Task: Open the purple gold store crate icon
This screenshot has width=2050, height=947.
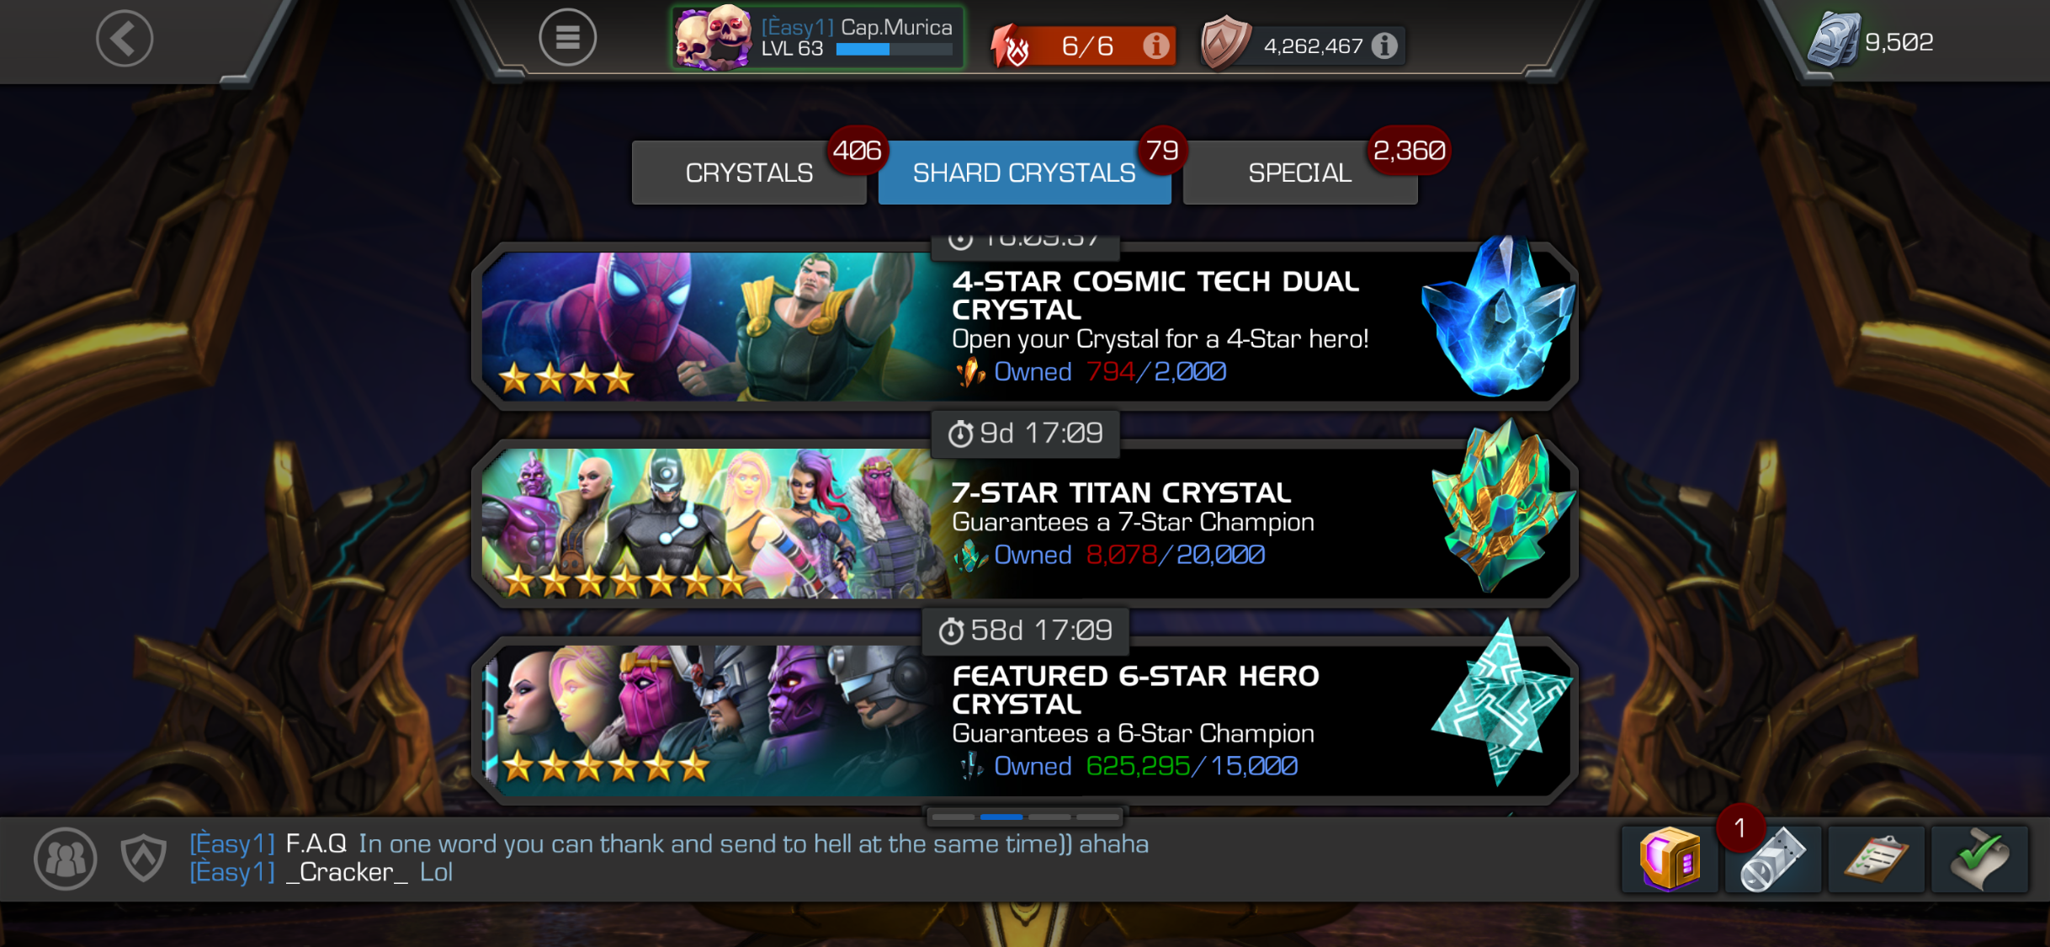Action: coord(1670,859)
